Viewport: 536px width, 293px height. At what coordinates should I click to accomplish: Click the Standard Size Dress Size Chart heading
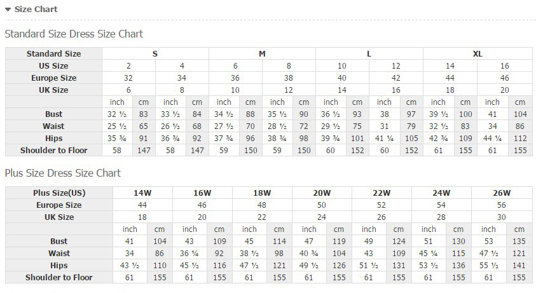click(x=74, y=34)
